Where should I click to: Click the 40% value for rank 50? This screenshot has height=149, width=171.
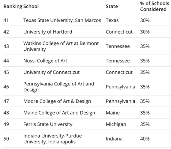[145, 139]
